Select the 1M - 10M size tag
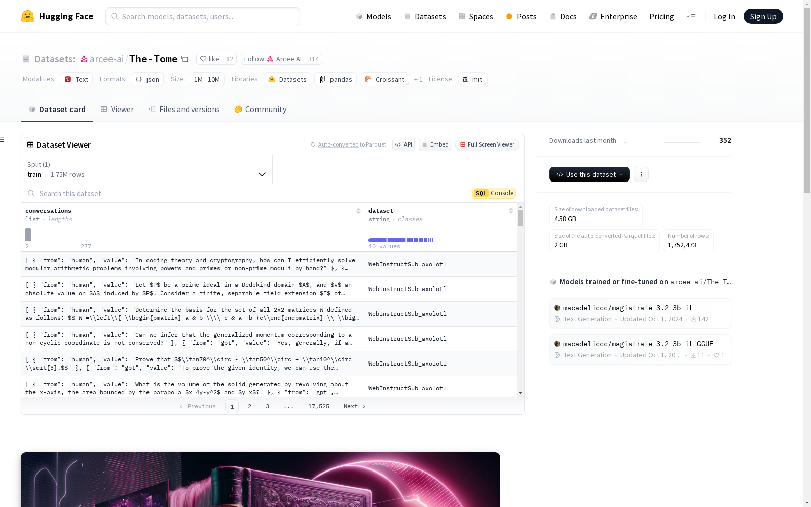Image resolution: width=811 pixels, height=507 pixels. point(207,79)
